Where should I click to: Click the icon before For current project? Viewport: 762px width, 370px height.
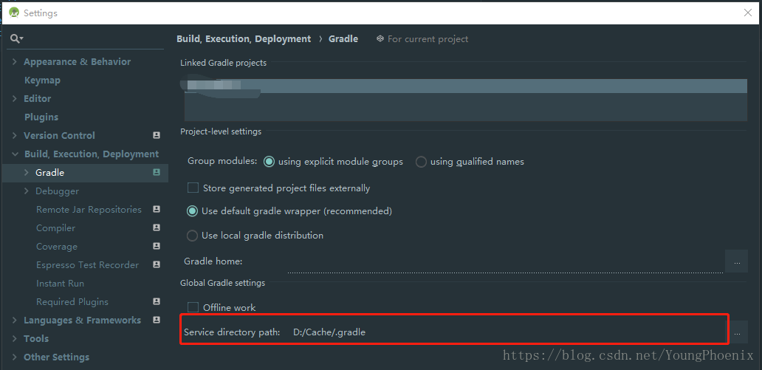380,39
